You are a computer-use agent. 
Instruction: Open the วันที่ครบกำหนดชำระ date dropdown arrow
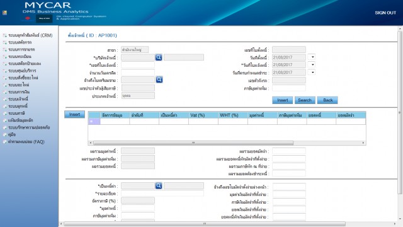tap(312, 73)
